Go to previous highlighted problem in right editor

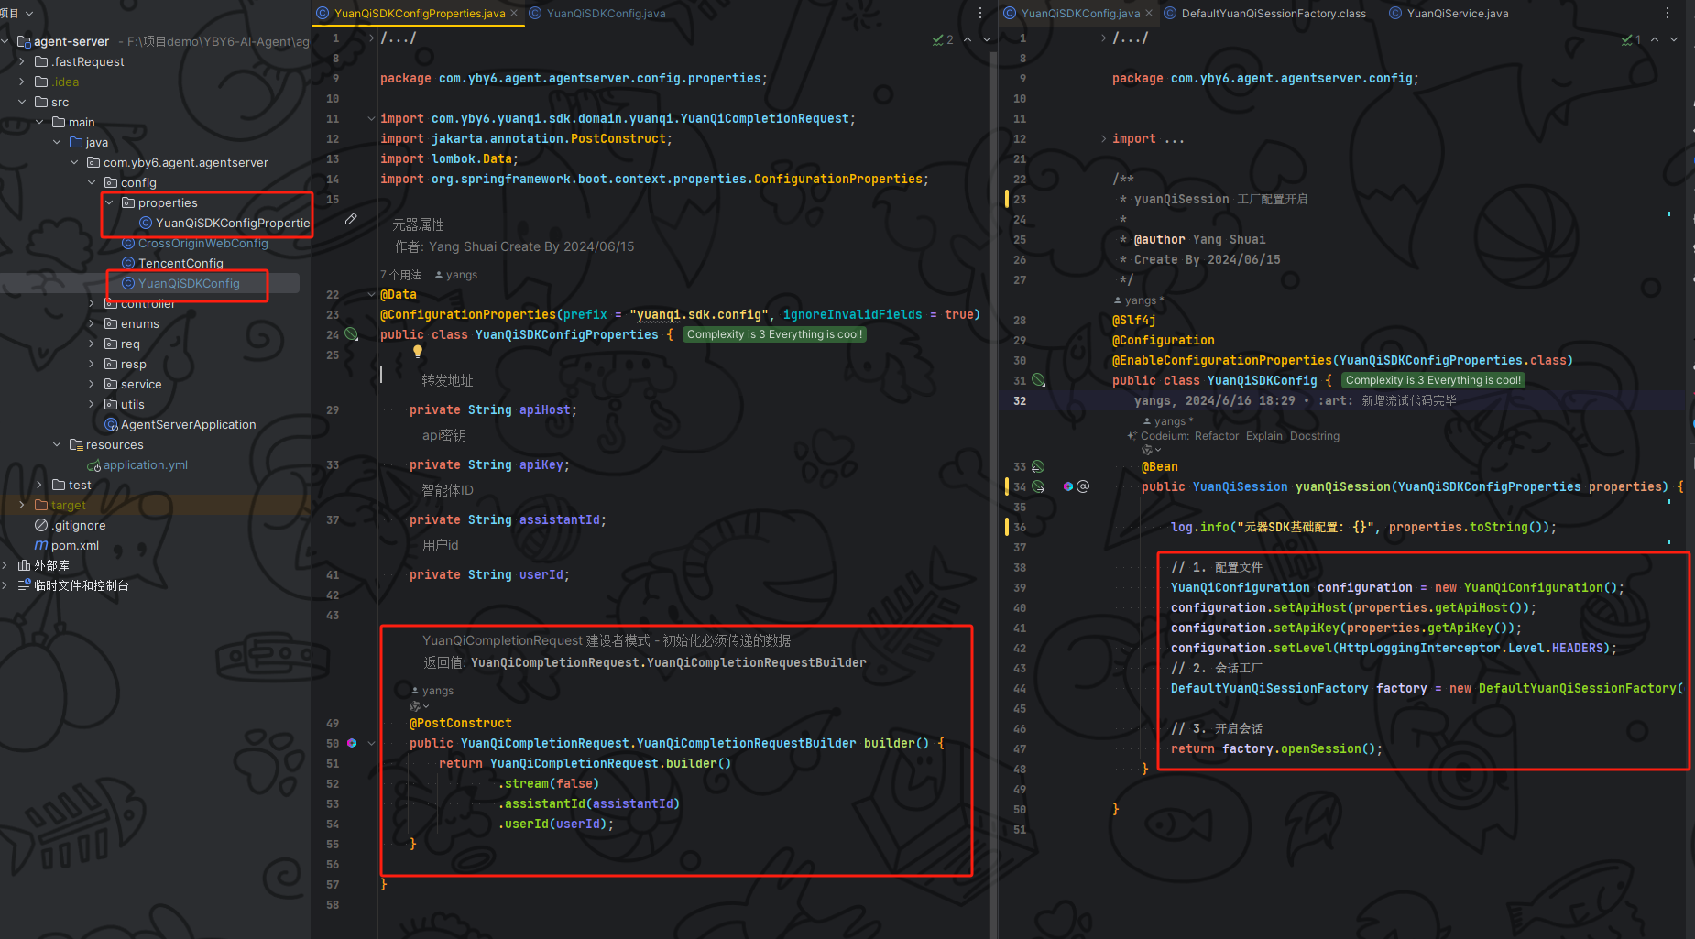click(x=1655, y=39)
